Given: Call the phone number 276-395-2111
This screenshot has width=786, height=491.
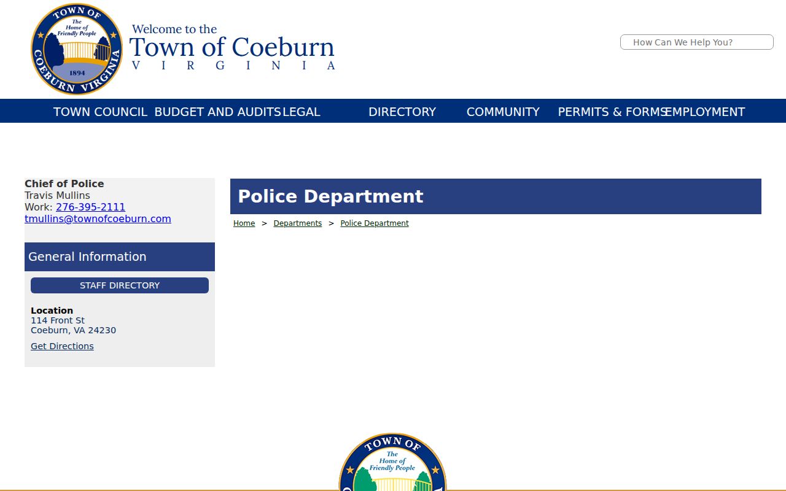Looking at the screenshot, I should point(90,207).
